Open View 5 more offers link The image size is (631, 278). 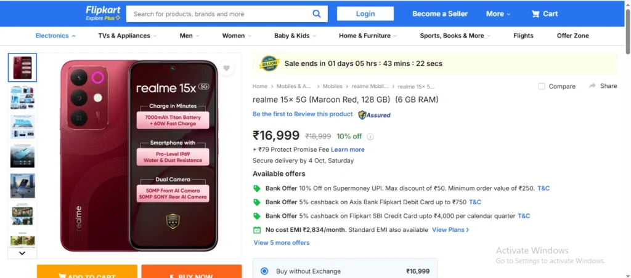[x=282, y=242]
